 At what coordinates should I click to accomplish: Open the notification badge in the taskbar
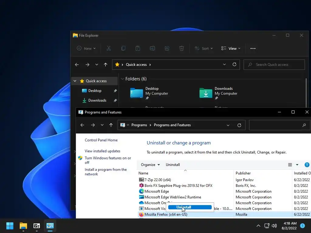(302, 226)
